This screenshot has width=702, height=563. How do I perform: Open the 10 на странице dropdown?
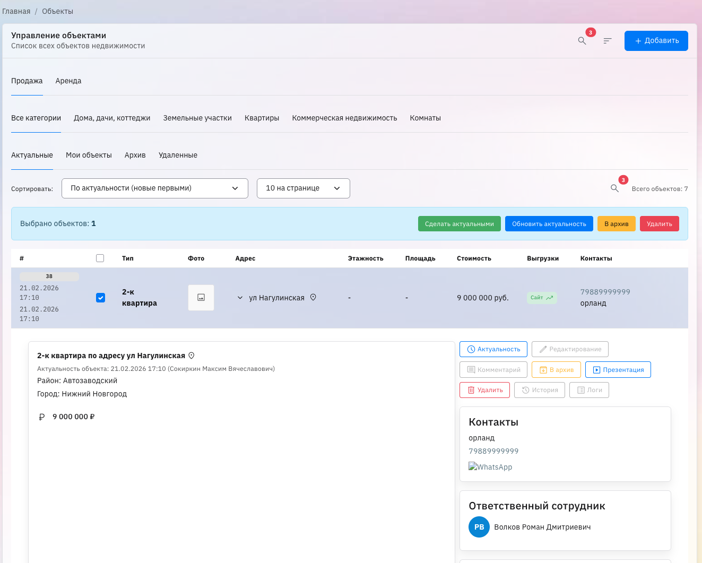point(303,188)
